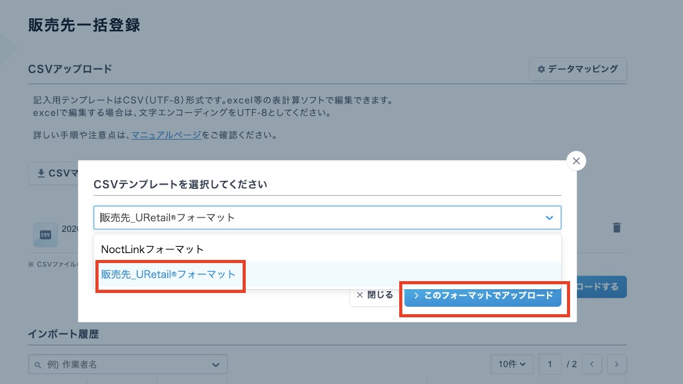Image resolution: width=683 pixels, height=384 pixels.
Task: Click the partially hidden ロードする upload button
Action: (x=601, y=287)
